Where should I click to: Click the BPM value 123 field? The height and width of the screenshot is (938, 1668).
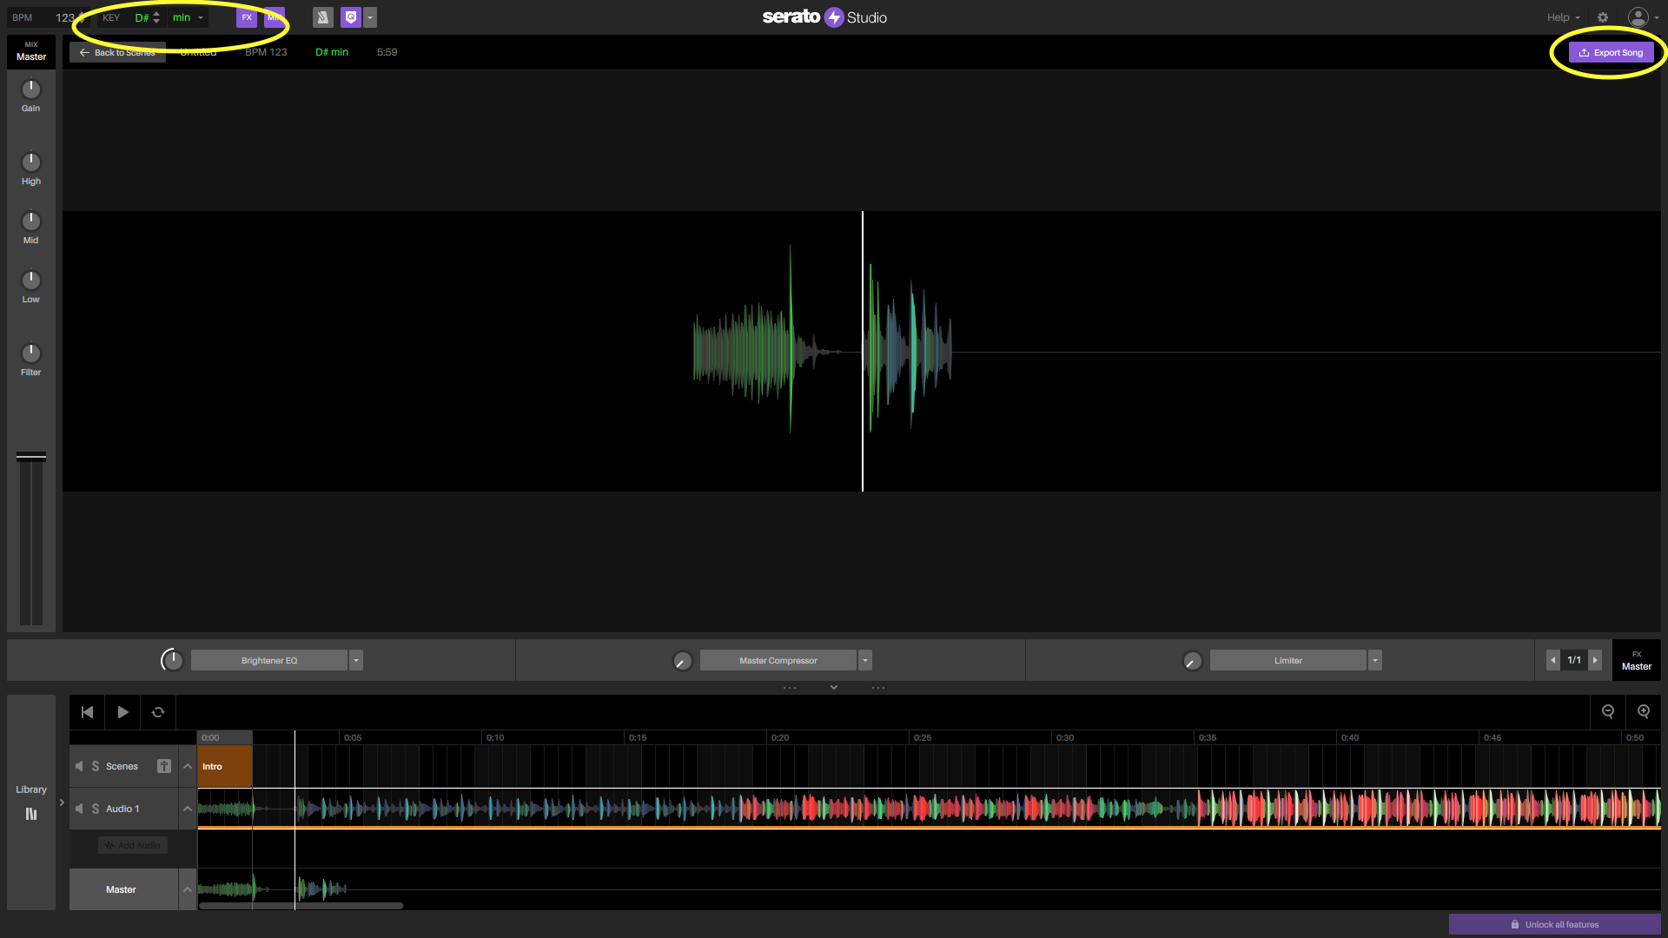(65, 17)
